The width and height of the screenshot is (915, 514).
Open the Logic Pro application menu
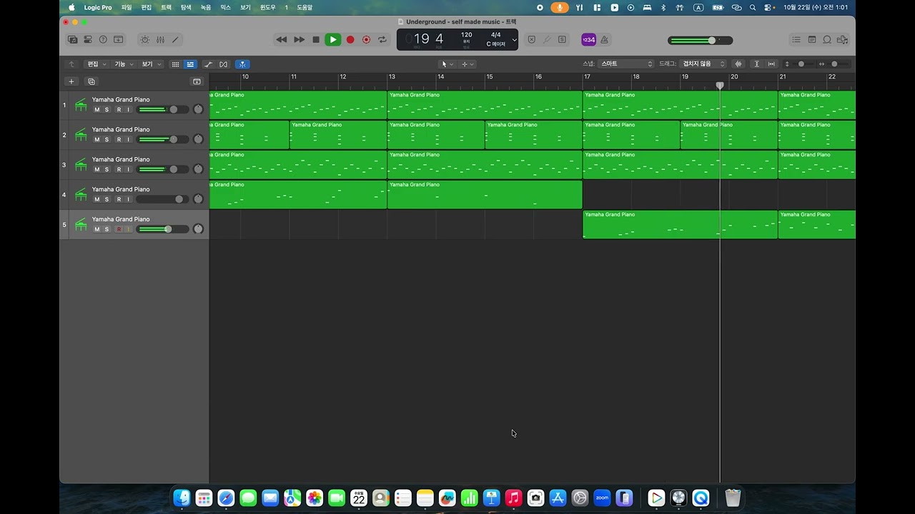[x=98, y=7]
